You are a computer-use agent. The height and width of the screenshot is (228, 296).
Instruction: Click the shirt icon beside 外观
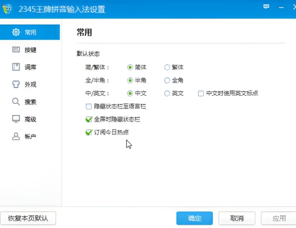[x=16, y=84]
